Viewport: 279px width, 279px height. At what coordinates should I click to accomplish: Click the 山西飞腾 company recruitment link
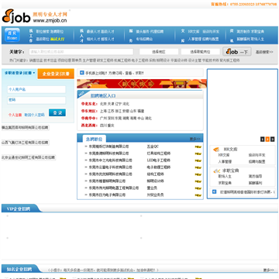tap(25, 143)
